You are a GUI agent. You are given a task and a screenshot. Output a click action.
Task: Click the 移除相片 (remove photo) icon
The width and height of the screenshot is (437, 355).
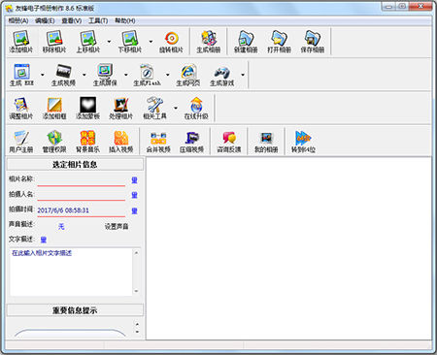pos(54,42)
